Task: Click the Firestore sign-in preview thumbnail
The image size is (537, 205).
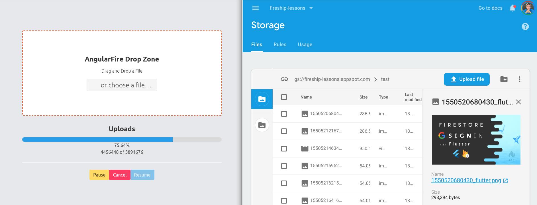Action: [476, 140]
